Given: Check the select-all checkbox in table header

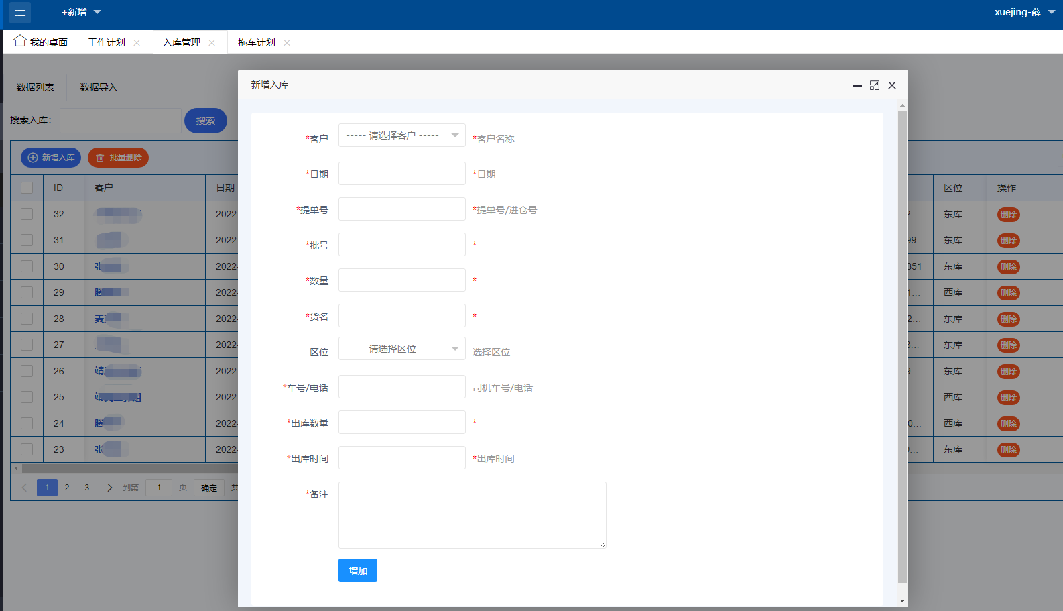Looking at the screenshot, I should 27,188.
